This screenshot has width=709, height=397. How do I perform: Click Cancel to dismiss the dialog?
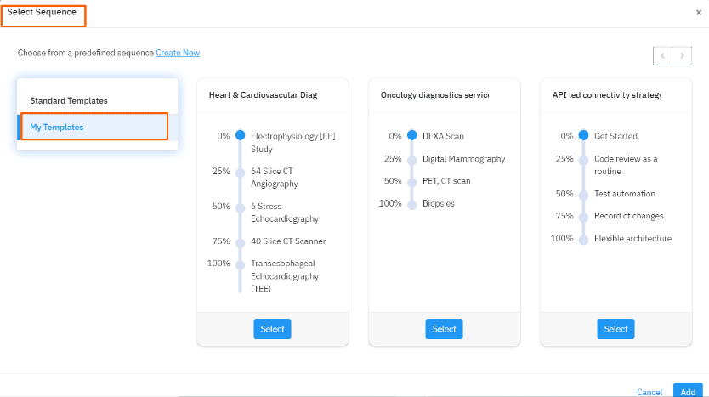pos(649,392)
